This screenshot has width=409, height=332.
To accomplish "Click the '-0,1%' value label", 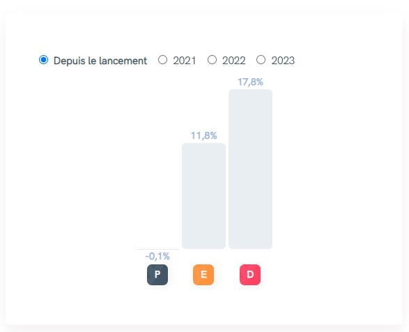I will (x=157, y=256).
